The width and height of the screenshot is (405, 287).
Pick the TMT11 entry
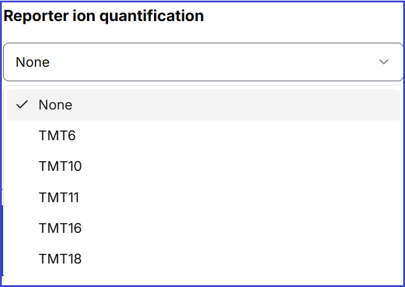(59, 197)
